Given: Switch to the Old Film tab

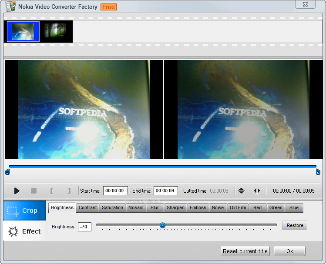Looking at the screenshot, I should pyautogui.click(x=238, y=208).
